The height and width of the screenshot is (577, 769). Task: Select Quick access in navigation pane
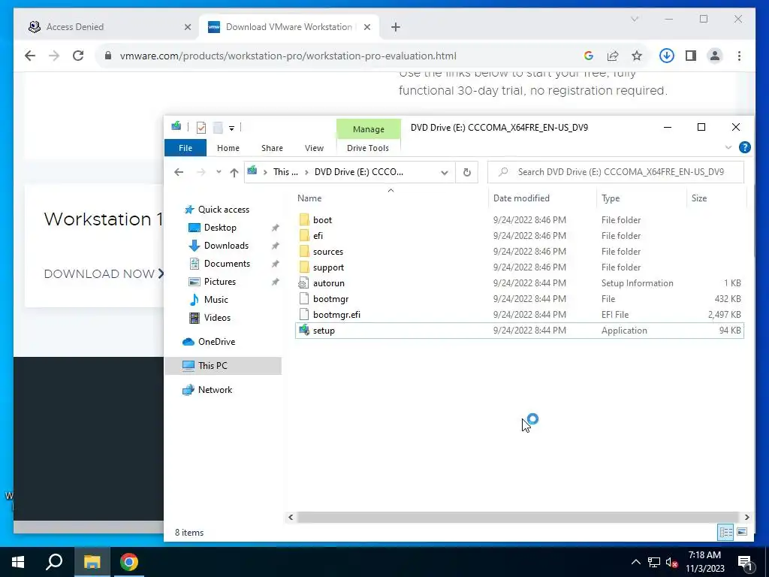[223, 210]
